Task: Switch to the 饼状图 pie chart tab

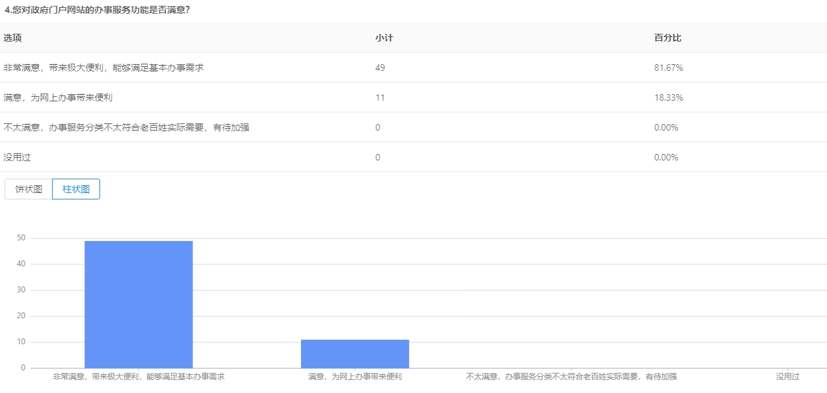Action: 29,189
